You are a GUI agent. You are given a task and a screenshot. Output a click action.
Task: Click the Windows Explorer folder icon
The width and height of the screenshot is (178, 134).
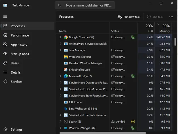(x=66, y=57)
